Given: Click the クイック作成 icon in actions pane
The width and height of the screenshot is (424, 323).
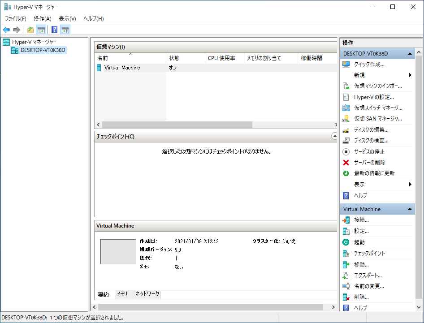Looking at the screenshot, I should (x=346, y=65).
